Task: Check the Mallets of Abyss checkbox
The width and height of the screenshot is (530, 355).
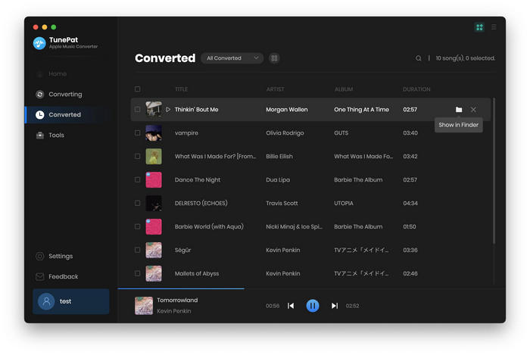Action: [x=137, y=273]
